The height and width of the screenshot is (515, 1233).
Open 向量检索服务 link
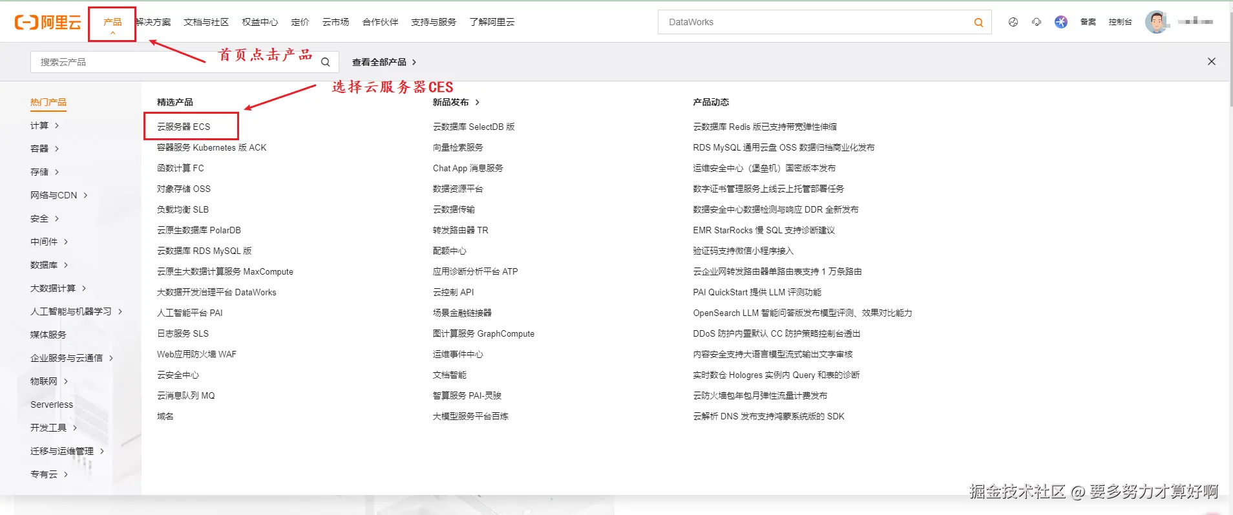coord(458,147)
